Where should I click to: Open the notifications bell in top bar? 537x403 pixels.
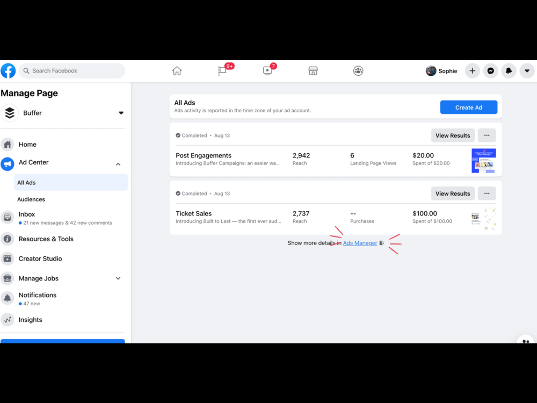(509, 71)
